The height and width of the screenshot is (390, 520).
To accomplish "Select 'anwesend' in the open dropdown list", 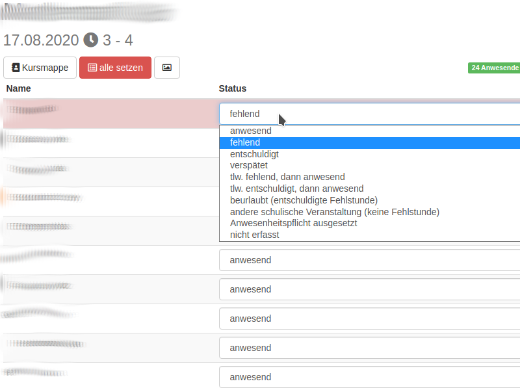I will pos(251,131).
